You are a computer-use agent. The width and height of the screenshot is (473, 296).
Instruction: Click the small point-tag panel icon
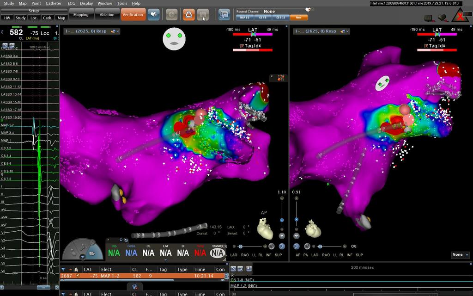click(x=281, y=78)
